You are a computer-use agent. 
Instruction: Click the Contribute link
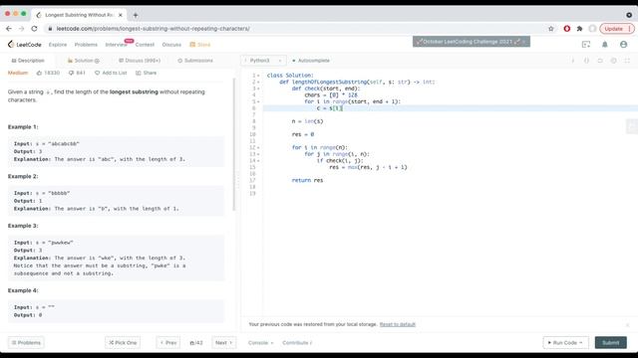click(x=297, y=342)
